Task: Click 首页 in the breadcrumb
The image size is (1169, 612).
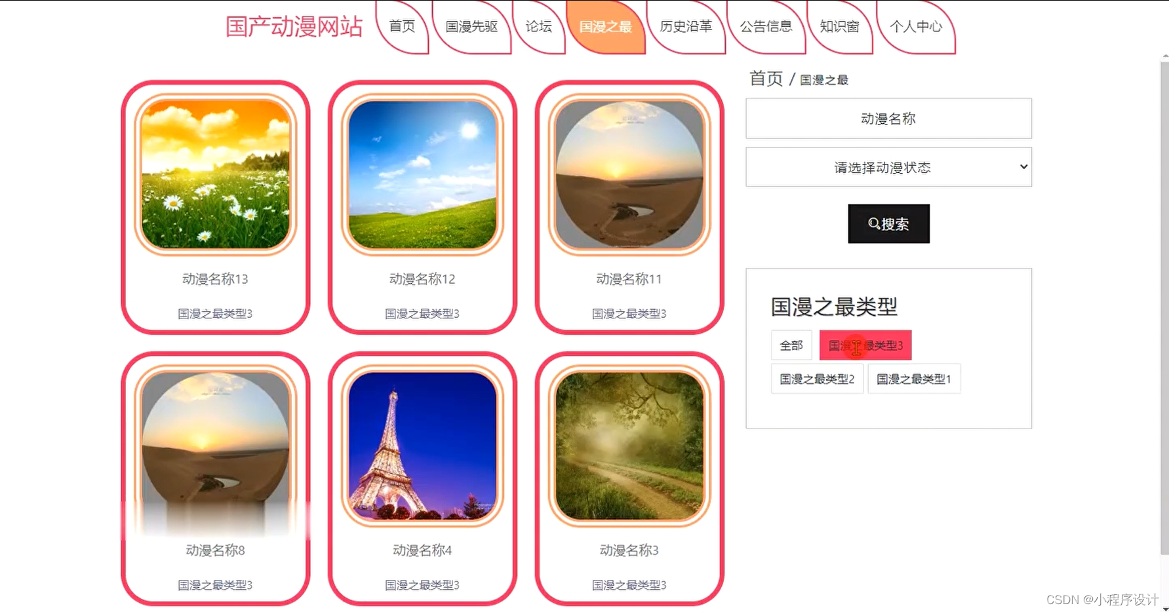Action: [766, 79]
